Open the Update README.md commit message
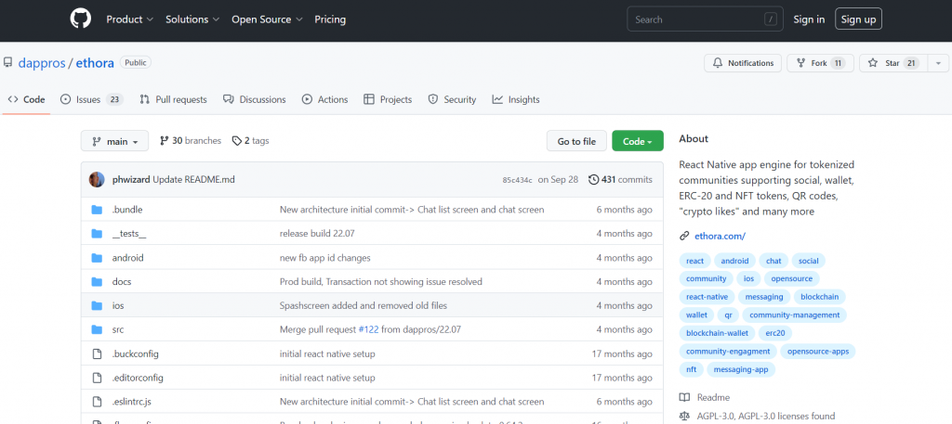Screen dimensions: 952x424 click(193, 179)
